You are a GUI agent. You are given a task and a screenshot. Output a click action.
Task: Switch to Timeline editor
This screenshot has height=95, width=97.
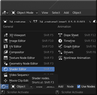point(77,41)
